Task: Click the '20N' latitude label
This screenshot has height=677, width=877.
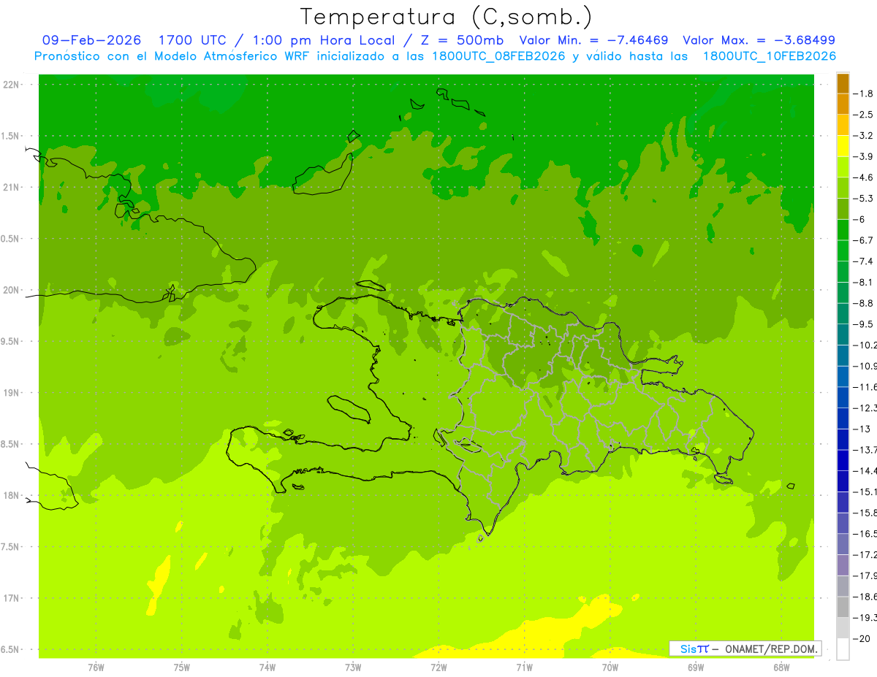Action: (x=12, y=290)
